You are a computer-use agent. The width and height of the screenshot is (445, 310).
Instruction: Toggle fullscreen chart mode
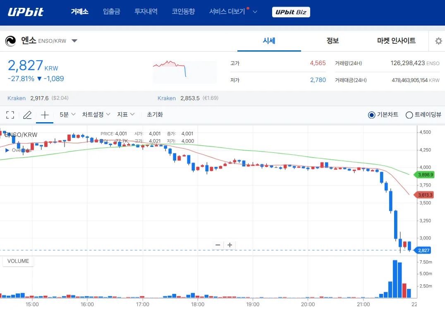click(10, 115)
